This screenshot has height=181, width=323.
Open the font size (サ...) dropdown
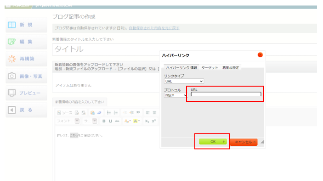click(90, 121)
